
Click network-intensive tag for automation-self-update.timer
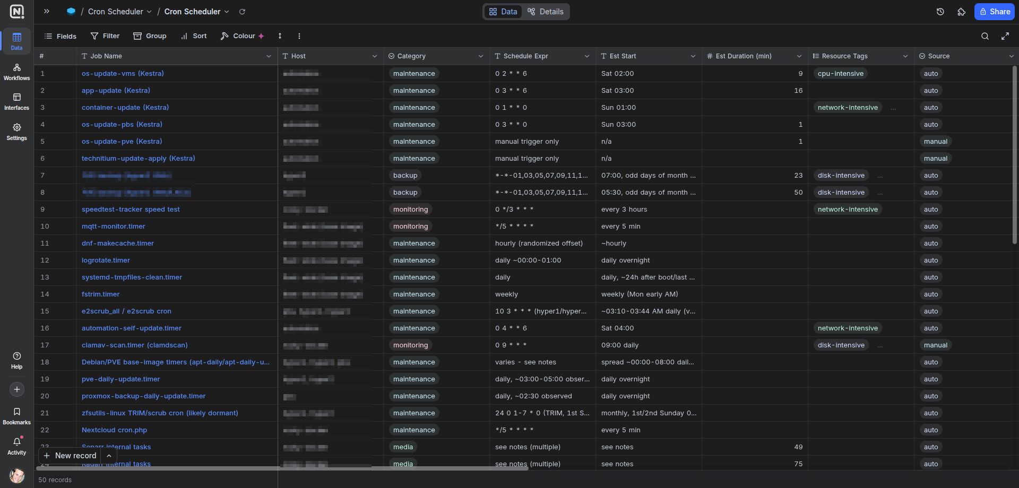848,328
